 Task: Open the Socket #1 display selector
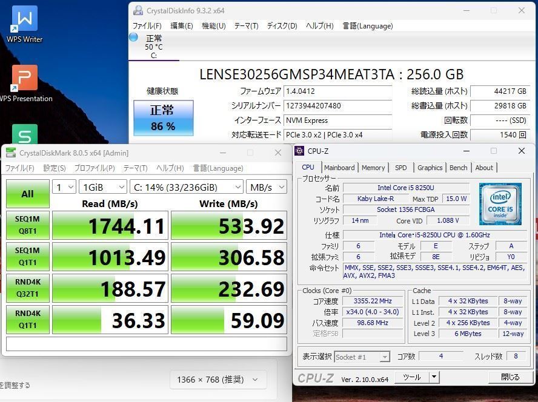tap(362, 357)
